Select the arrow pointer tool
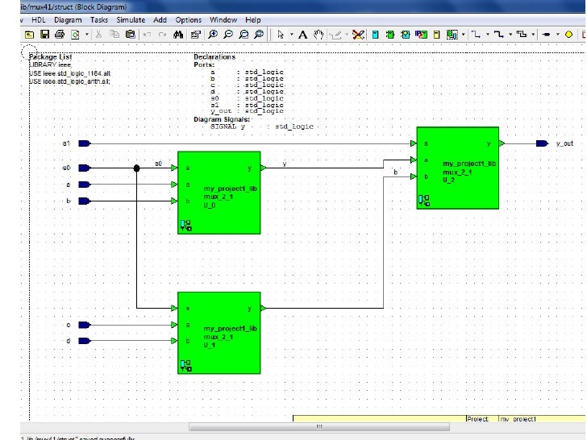587x440 pixels. tap(281, 35)
